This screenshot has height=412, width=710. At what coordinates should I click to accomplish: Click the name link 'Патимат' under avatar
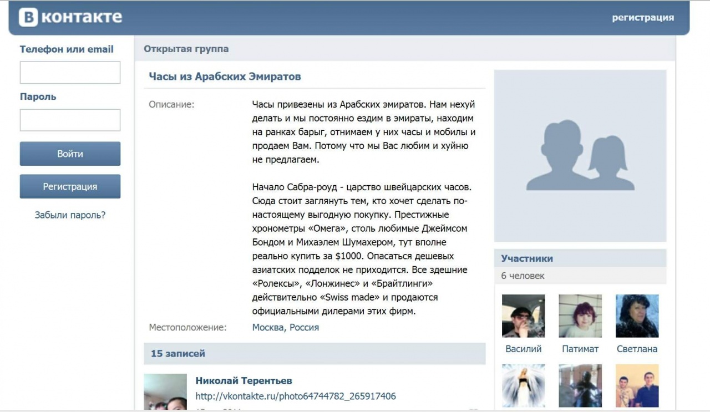coord(580,349)
